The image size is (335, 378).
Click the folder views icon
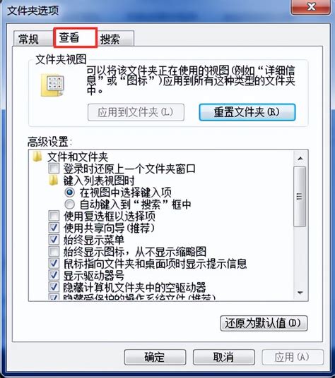pos(53,85)
